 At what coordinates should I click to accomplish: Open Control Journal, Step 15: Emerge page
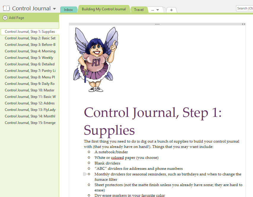[30, 122]
